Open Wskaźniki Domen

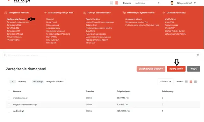click(14, 37)
